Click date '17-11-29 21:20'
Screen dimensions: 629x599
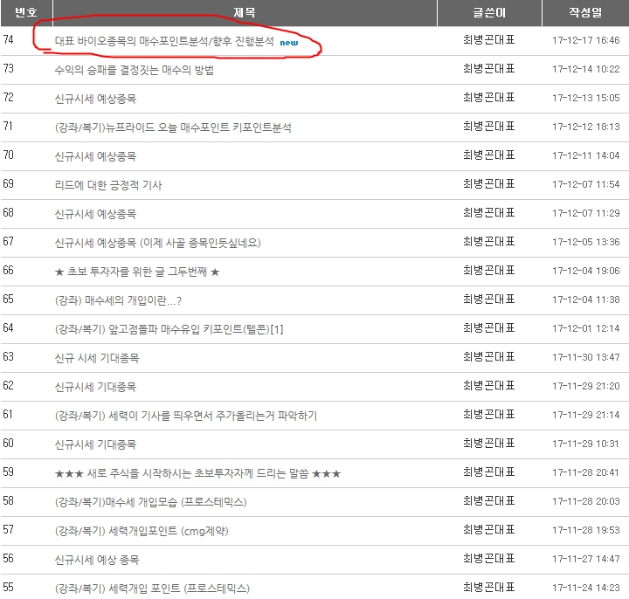pos(585,386)
